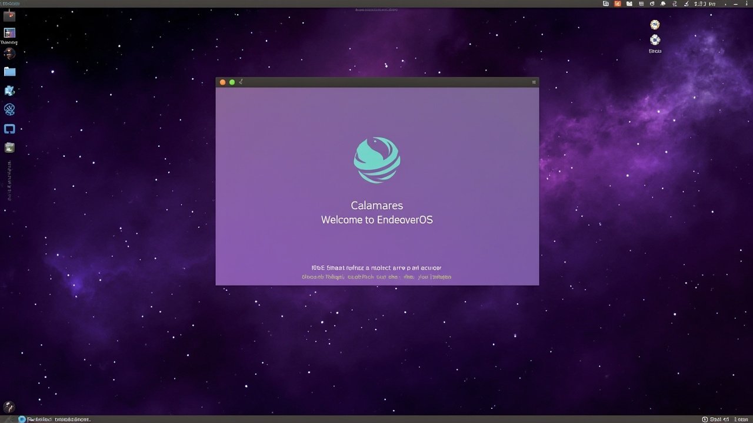Open the upper round desktop icon
The width and height of the screenshot is (753, 423).
[x=655, y=25]
